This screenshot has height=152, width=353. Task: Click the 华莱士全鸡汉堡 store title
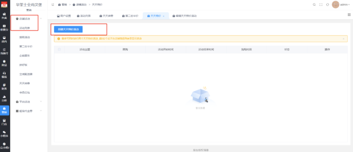pos(29,4)
